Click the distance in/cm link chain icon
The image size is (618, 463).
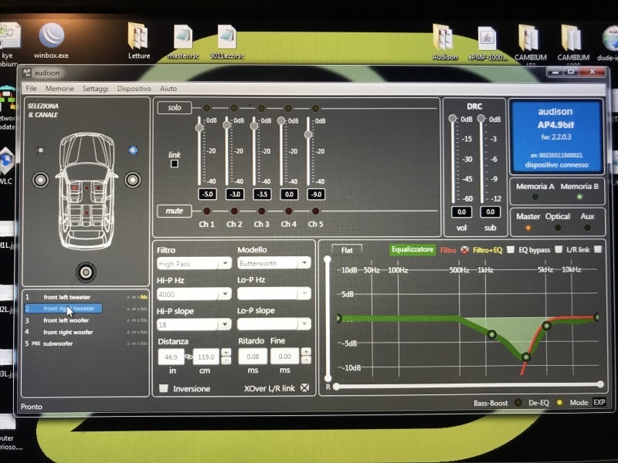[x=188, y=357]
